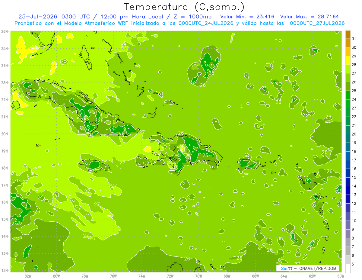Click the '68W' longitude axis label
Image resolution: width=362 pixels, height=280 pixels.
(227, 276)
